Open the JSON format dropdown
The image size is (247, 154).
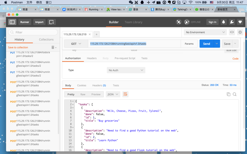point(113,94)
